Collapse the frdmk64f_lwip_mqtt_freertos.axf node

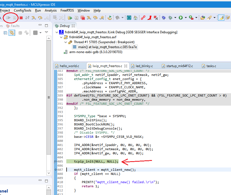coord(61,37)
